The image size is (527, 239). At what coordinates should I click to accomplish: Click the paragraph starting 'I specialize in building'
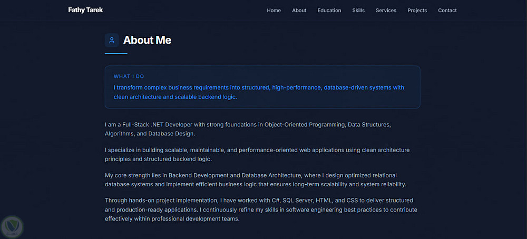257,154
